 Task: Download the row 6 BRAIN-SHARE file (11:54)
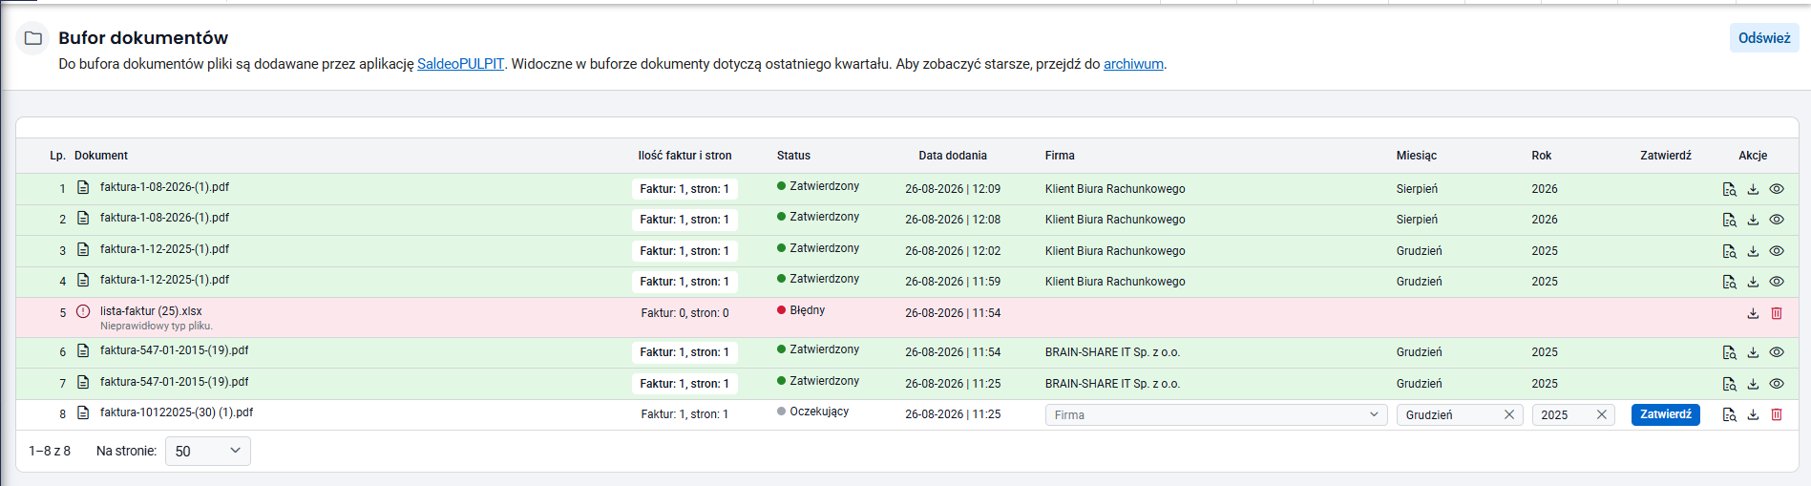(1753, 352)
